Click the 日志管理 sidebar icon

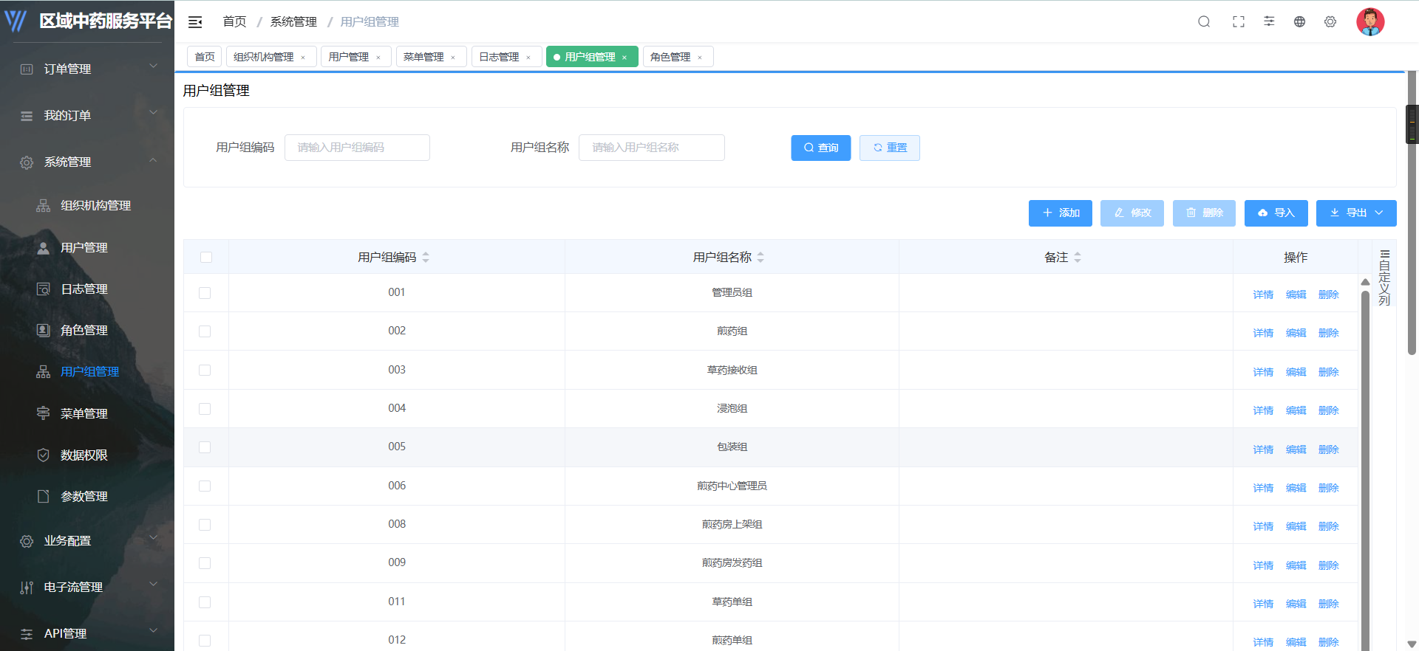(x=44, y=289)
